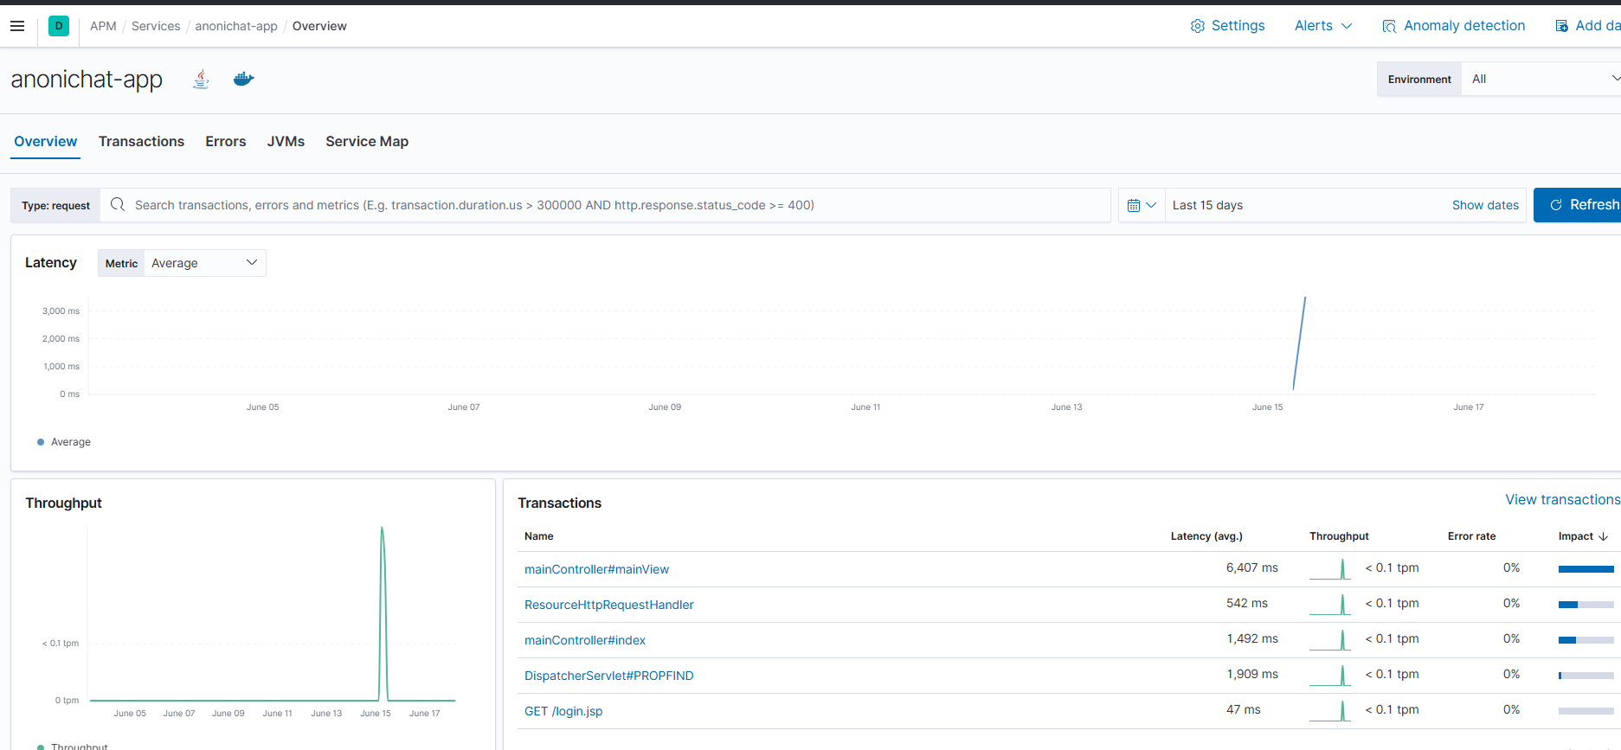Switch to the Overview tab
This screenshot has width=1621, height=750.
click(46, 141)
